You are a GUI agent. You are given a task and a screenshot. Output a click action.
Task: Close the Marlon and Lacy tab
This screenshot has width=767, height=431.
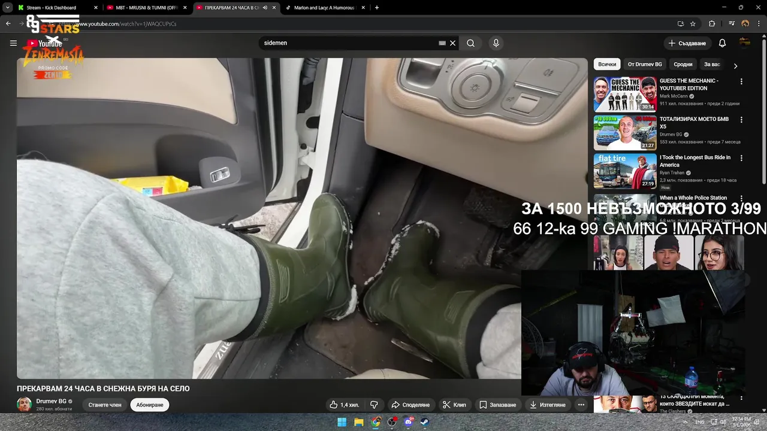click(363, 8)
